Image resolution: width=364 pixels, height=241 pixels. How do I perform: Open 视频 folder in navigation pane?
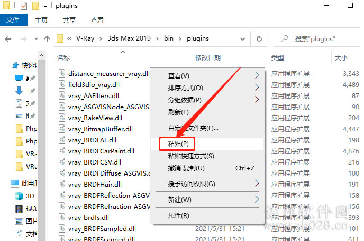pos(26,209)
